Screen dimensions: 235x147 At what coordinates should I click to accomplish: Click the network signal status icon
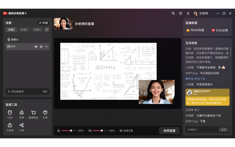pos(173,14)
